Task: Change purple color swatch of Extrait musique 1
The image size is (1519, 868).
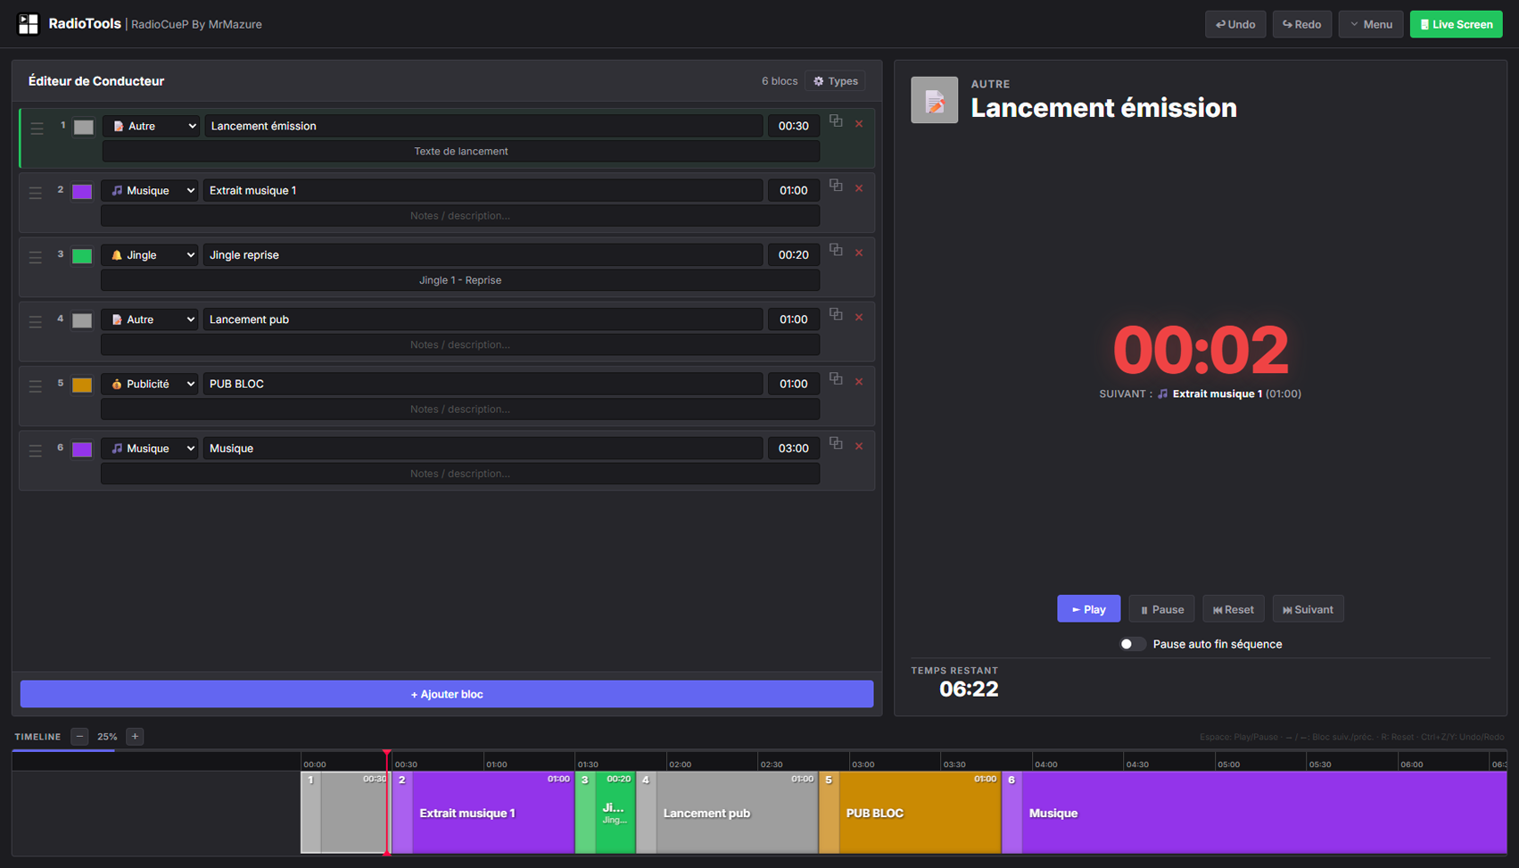Action: [82, 191]
